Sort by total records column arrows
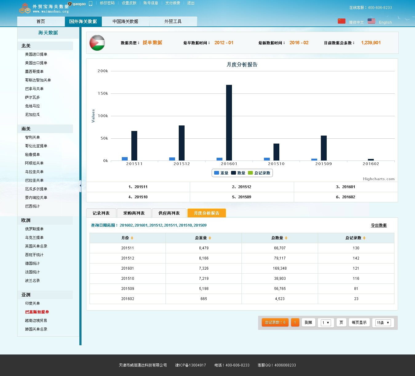This screenshot has height=376, width=415. pyautogui.click(x=364, y=238)
